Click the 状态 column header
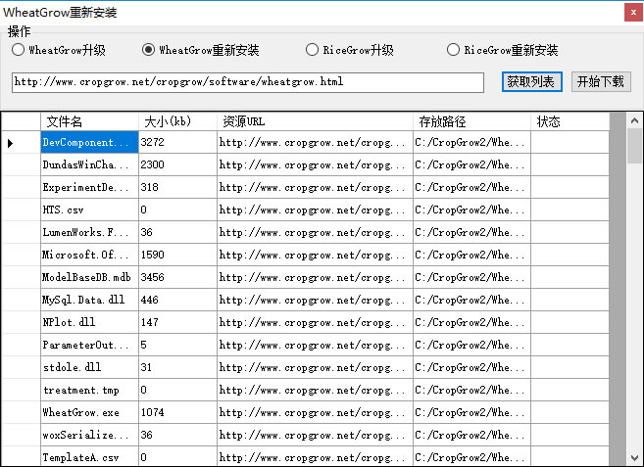Image resolution: width=644 pixels, height=467 pixels. pos(570,121)
